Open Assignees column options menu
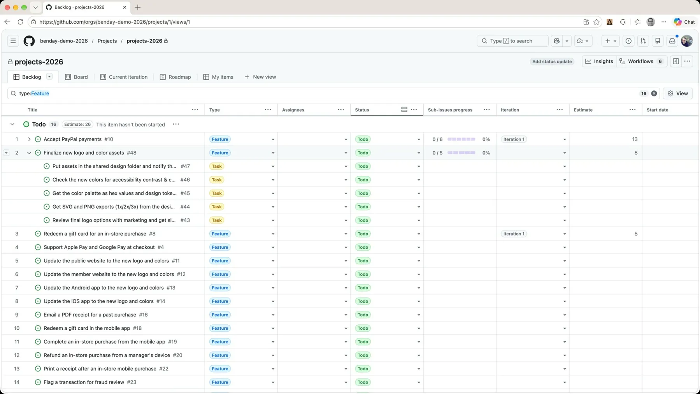The image size is (700, 394). pos(341,110)
